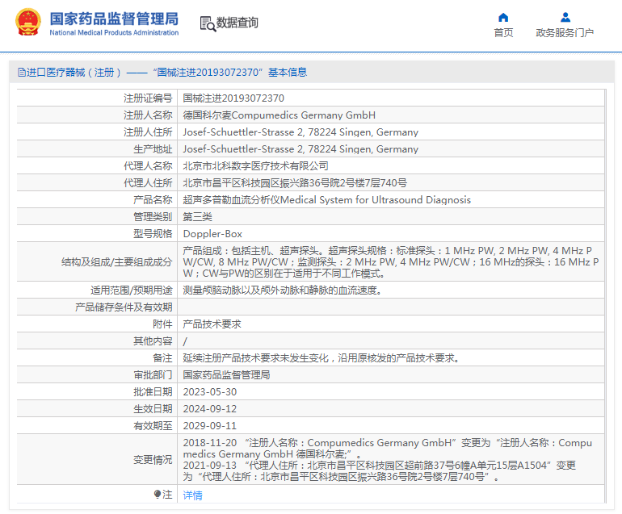622x514 pixels.
Task: Select 产品技术要求 attachment value
Action: pos(212,324)
